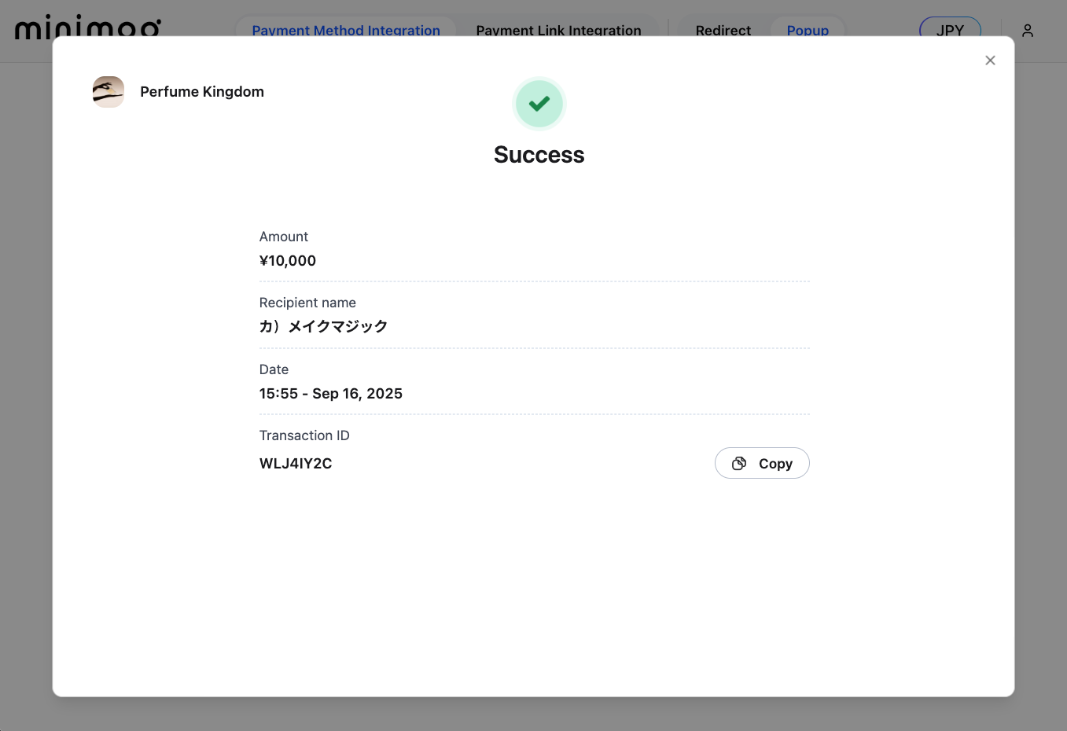
Task: Click the ¥10,000 amount value
Action: point(288,261)
